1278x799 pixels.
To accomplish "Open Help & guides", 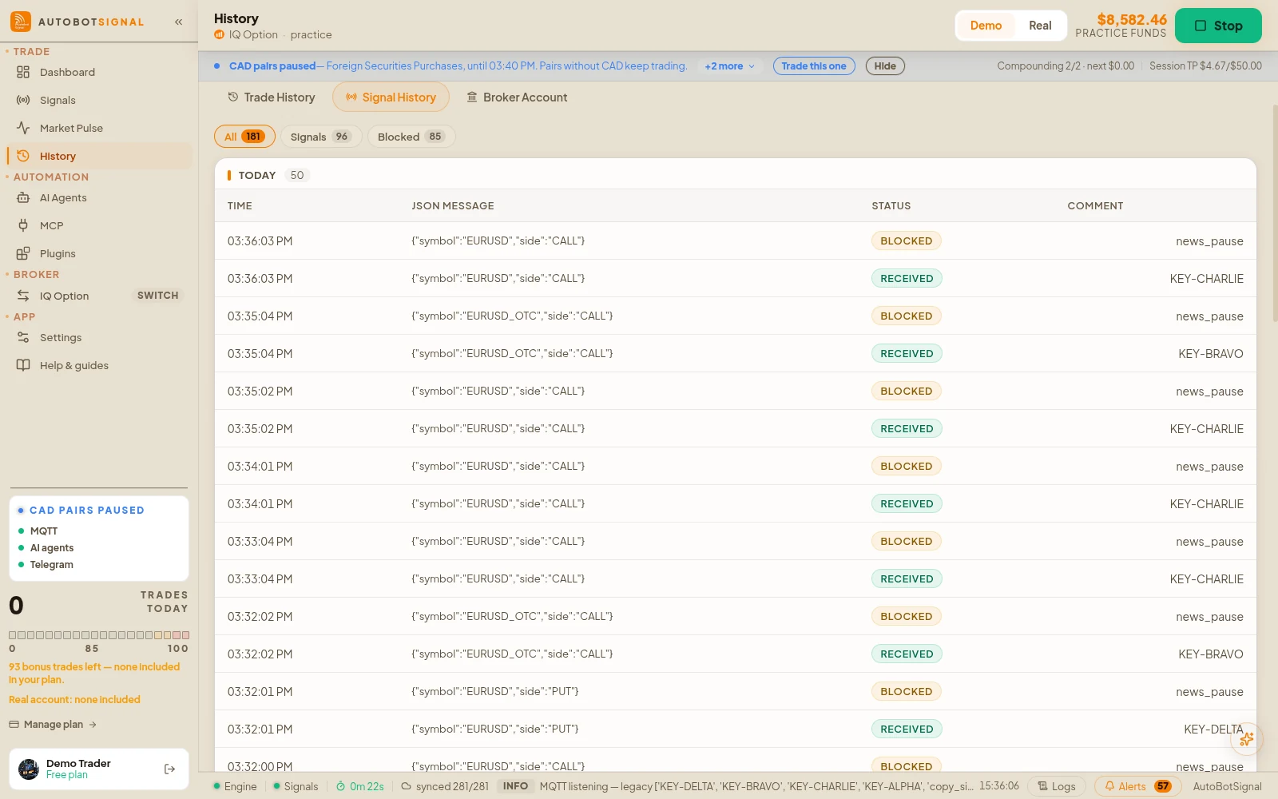I will [99, 365].
